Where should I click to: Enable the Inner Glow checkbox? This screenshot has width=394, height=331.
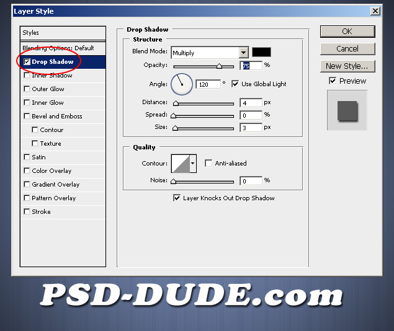click(27, 102)
